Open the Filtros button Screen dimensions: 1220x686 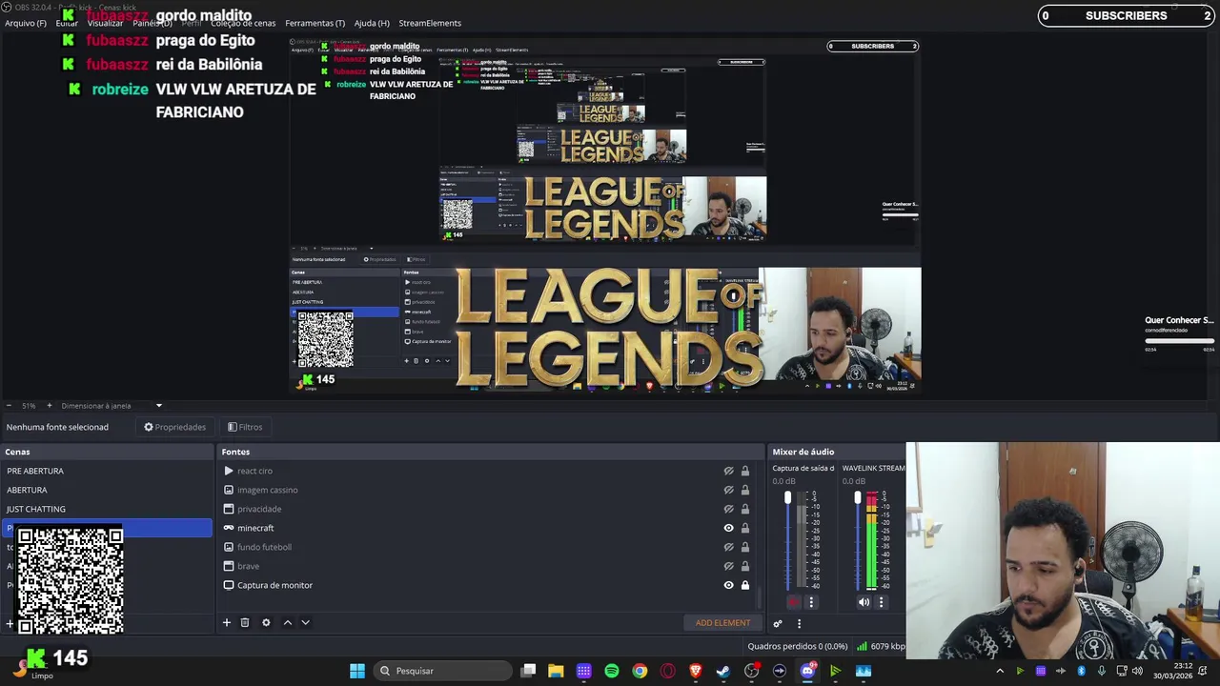pyautogui.click(x=245, y=427)
